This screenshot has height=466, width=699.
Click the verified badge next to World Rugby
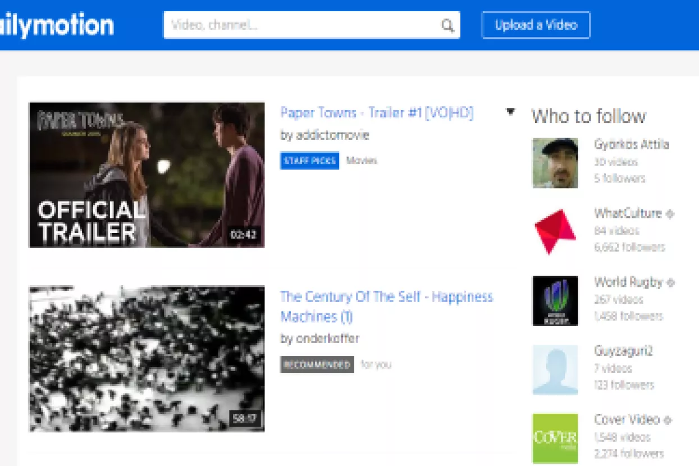click(671, 282)
